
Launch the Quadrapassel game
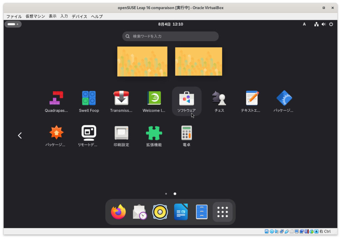click(x=56, y=102)
